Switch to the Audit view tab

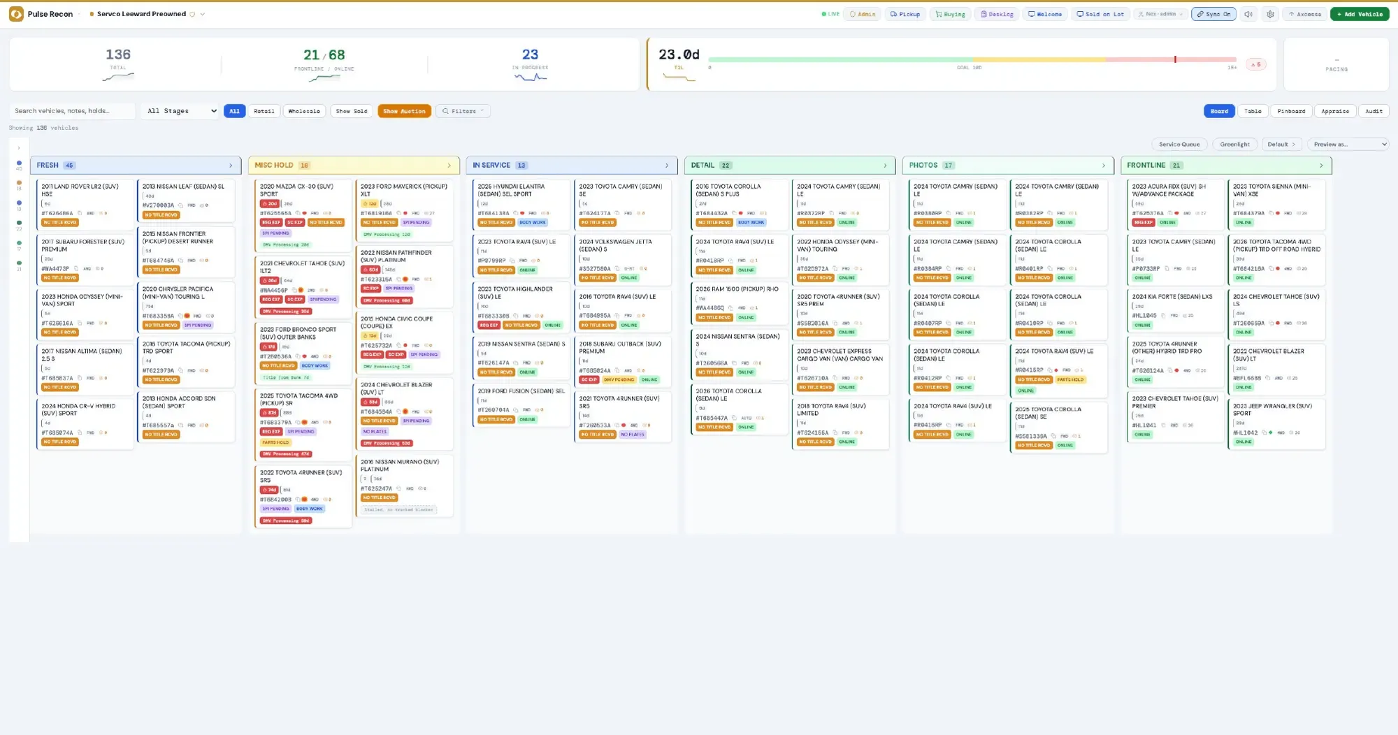(1374, 111)
